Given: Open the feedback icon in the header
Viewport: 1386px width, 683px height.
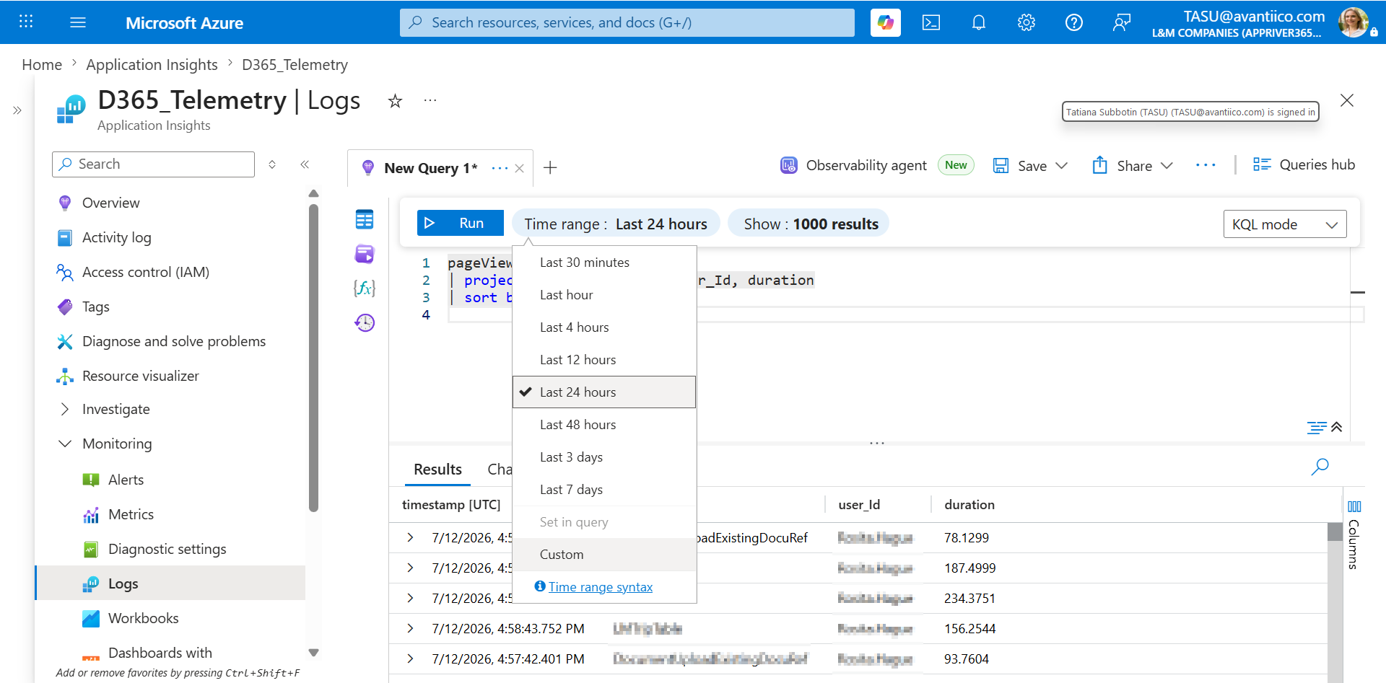Looking at the screenshot, I should (x=1121, y=22).
